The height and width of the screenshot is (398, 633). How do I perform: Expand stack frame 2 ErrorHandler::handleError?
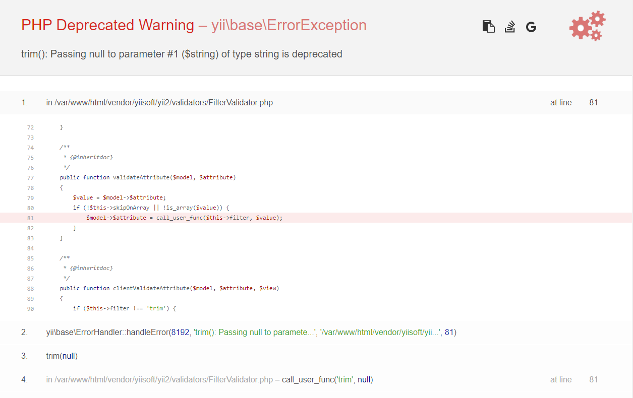[316, 333]
